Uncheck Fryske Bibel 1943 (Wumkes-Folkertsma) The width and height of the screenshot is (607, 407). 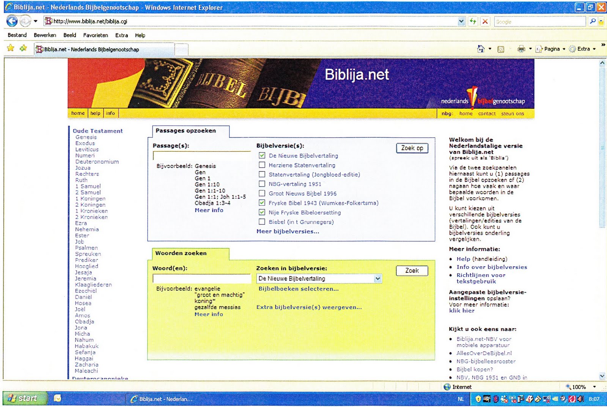pos(262,203)
